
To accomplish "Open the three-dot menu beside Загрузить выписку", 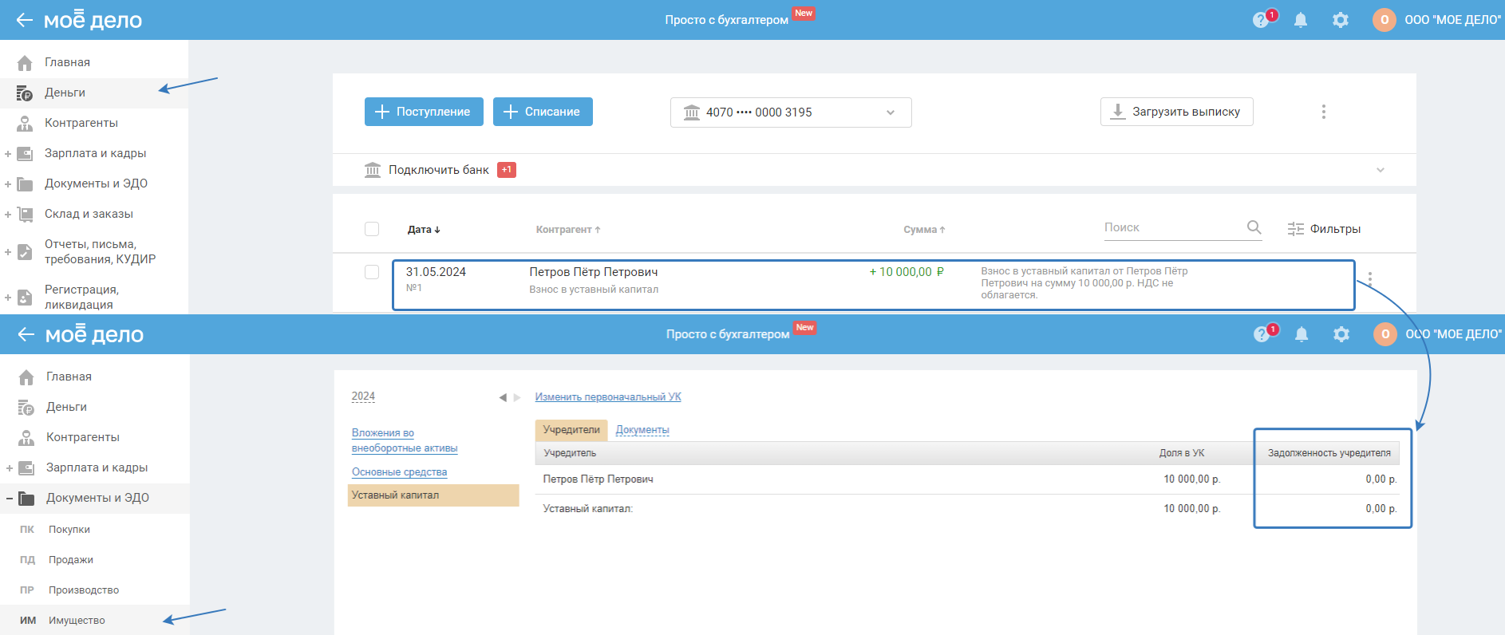I will 1323,112.
